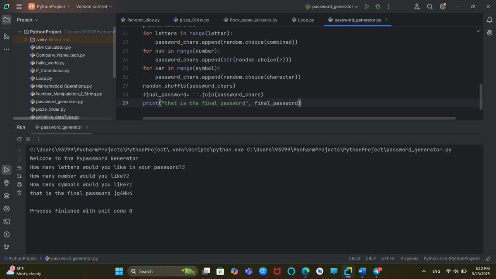496x279 pixels.
Task: Toggle scroll to end in Run console
Action: tap(19, 176)
